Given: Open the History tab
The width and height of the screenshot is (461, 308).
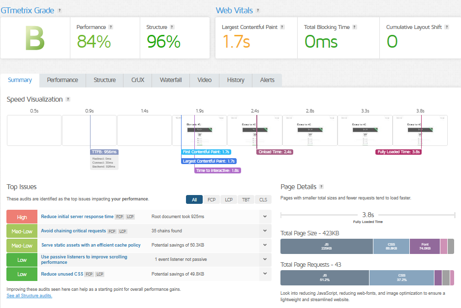Looking at the screenshot, I should point(236,80).
